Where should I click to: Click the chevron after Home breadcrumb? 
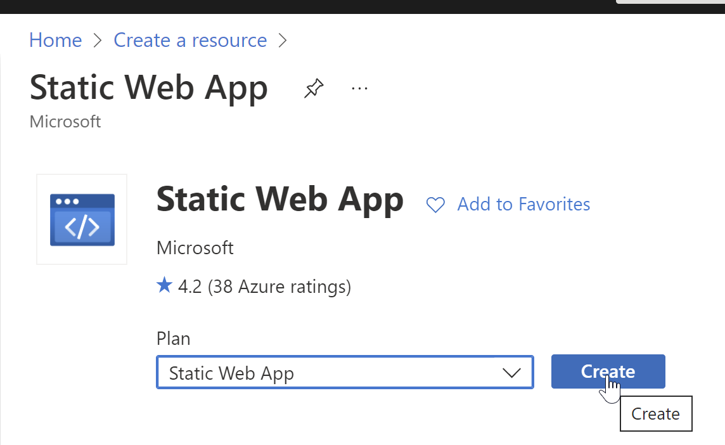[98, 41]
